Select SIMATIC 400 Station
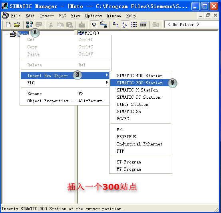This screenshot has height=213, width=221. point(141,76)
